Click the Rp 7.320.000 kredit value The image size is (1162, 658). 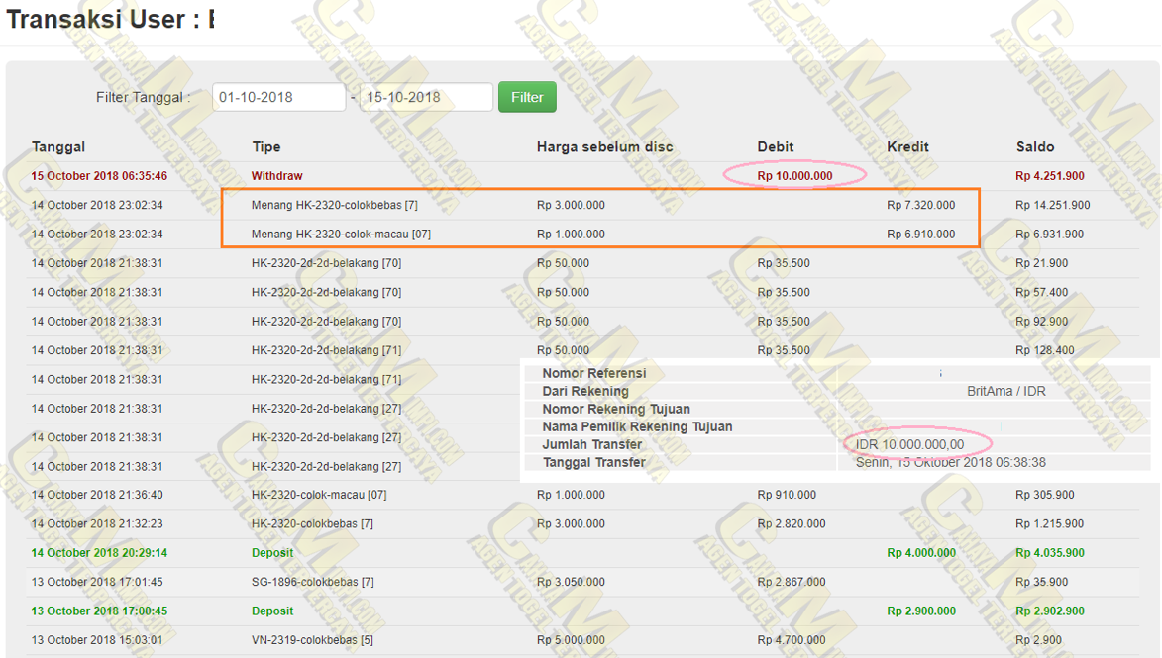tap(920, 205)
